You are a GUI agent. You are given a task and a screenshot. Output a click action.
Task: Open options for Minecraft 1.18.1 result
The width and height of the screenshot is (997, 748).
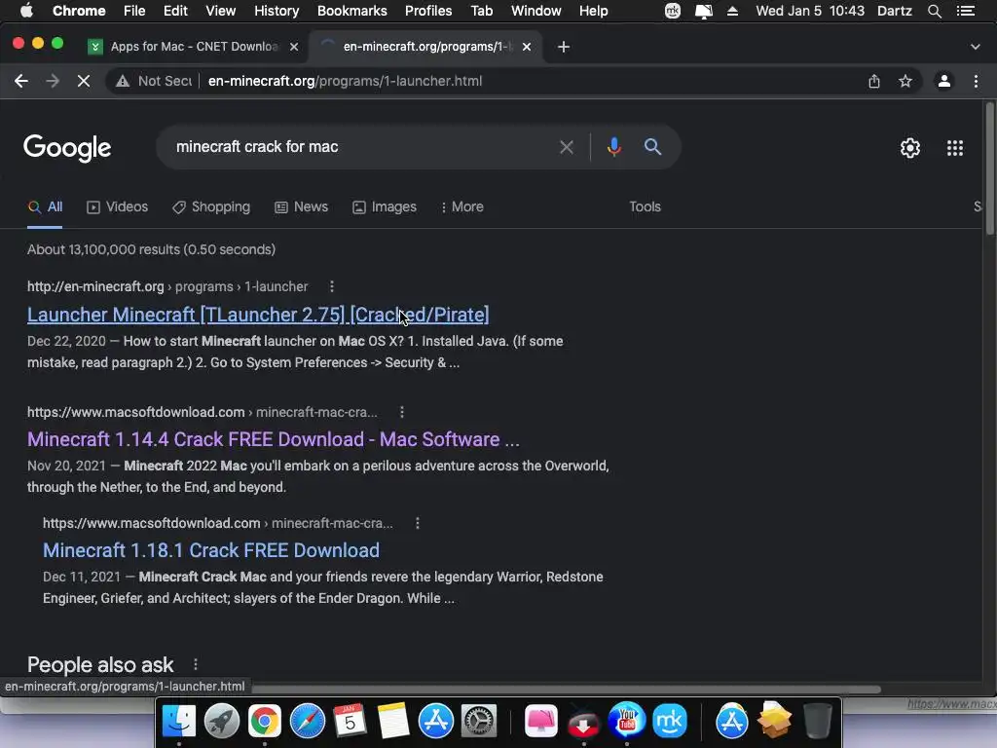(x=417, y=523)
